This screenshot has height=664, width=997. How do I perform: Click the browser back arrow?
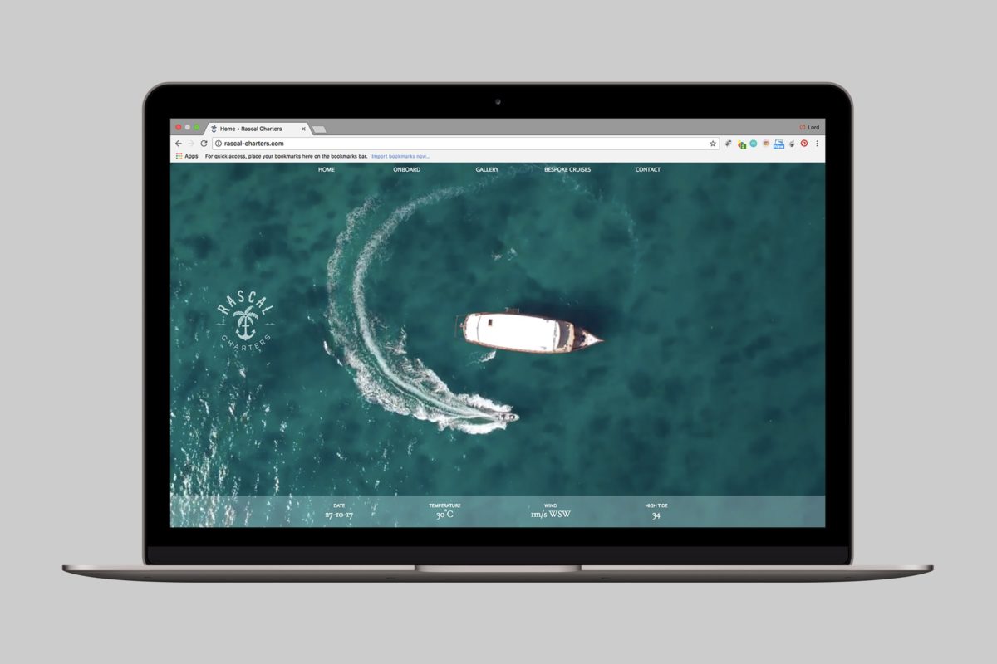(x=178, y=144)
